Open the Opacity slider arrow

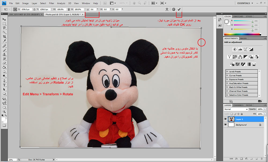(x=265, y=109)
